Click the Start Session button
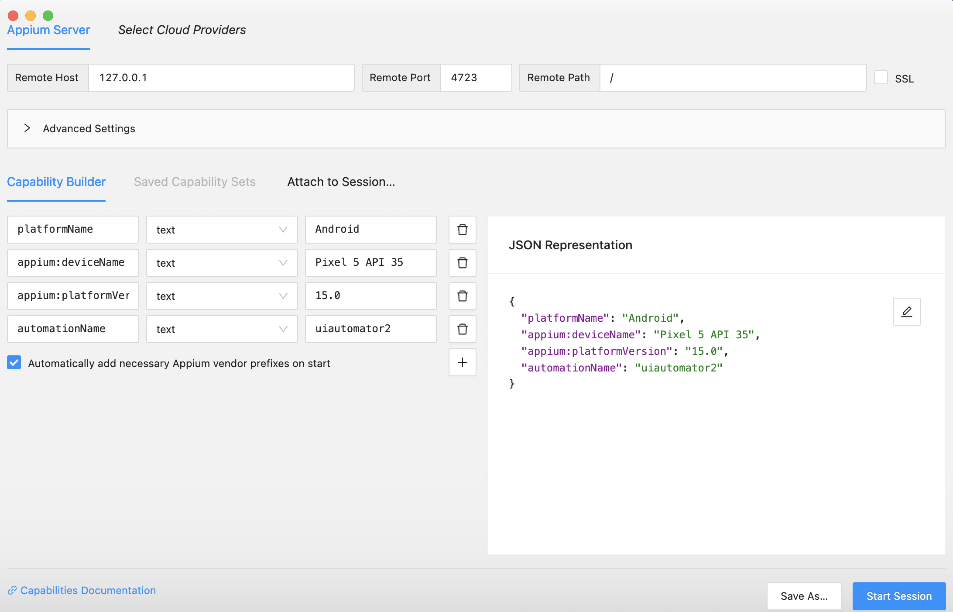This screenshot has height=612, width=953. 899,596
